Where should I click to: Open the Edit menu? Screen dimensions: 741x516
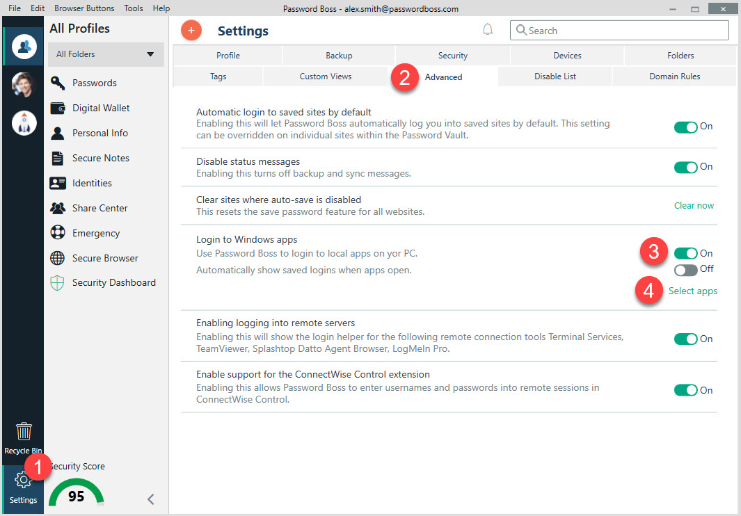coord(38,8)
